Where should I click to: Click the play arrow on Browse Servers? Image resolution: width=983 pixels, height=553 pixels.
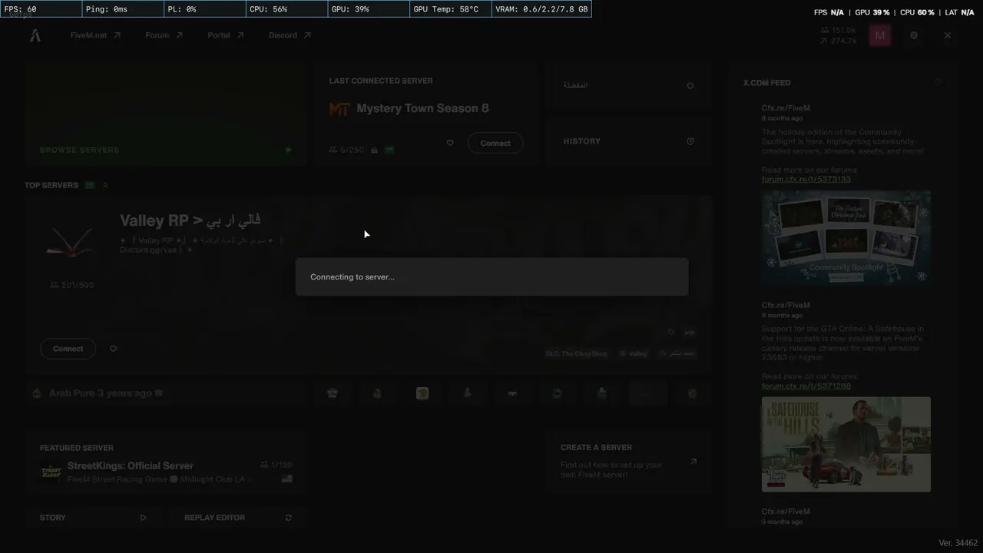(x=288, y=150)
